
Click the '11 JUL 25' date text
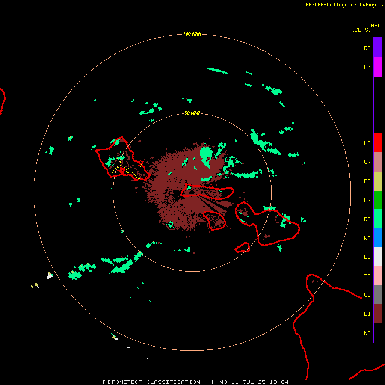pos(248,382)
